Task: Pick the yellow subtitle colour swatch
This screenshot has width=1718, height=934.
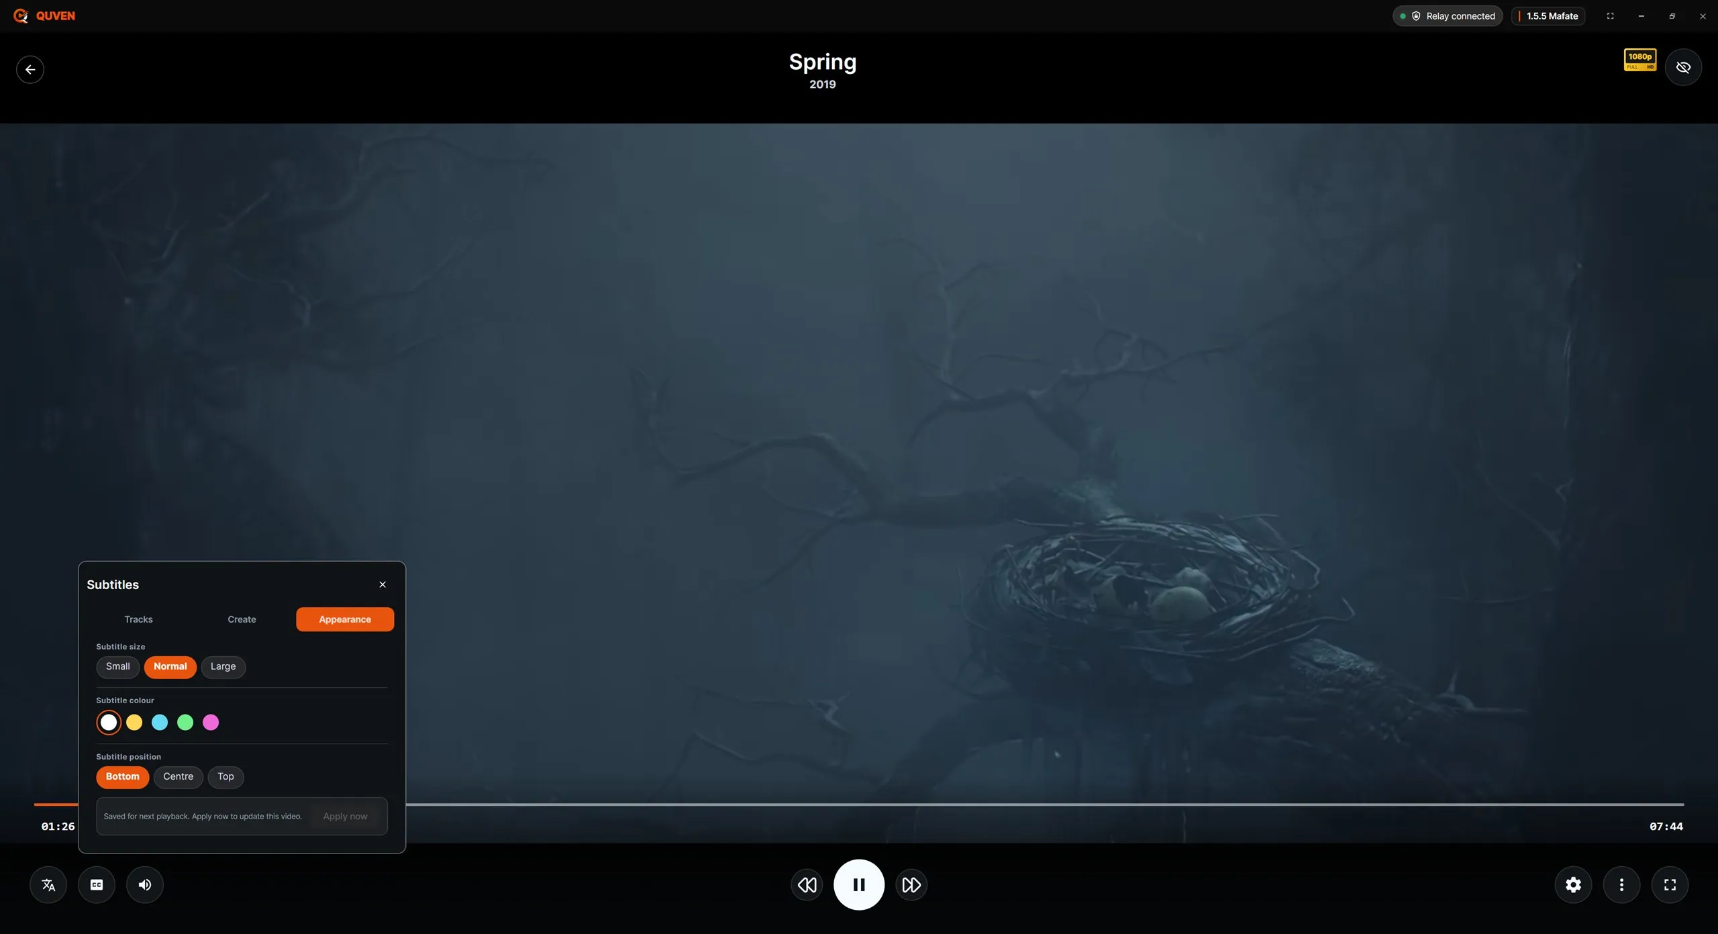Action: pos(134,722)
